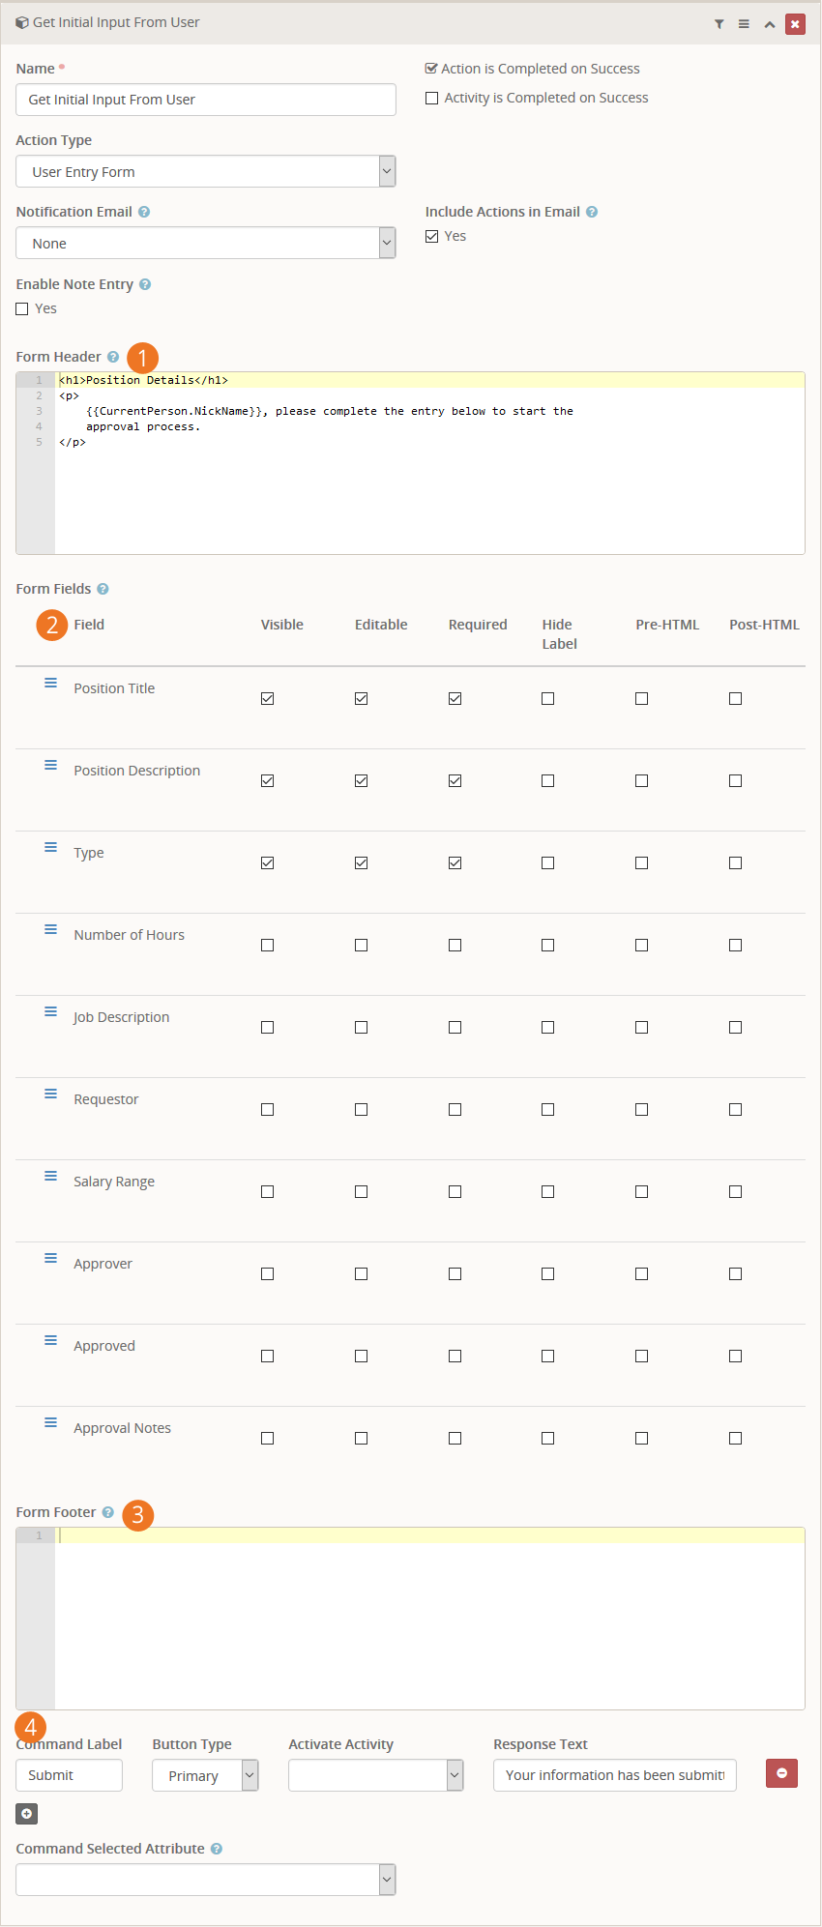Check Post-HTML for Salary Range
The width and height of the screenshot is (822, 1927).
[x=735, y=1191]
